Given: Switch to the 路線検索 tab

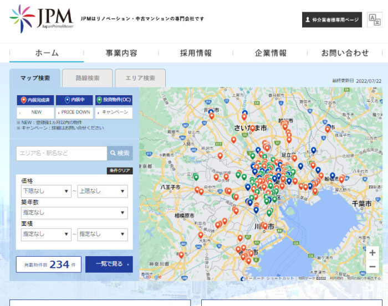Looking at the screenshot, I should (88, 78).
